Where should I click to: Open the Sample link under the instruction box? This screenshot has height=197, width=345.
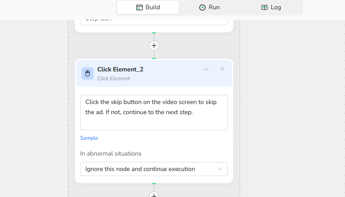(x=89, y=138)
